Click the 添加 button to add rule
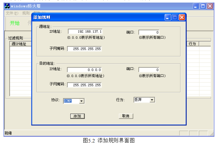Viewport: 223px width, 145px height. pos(77,116)
